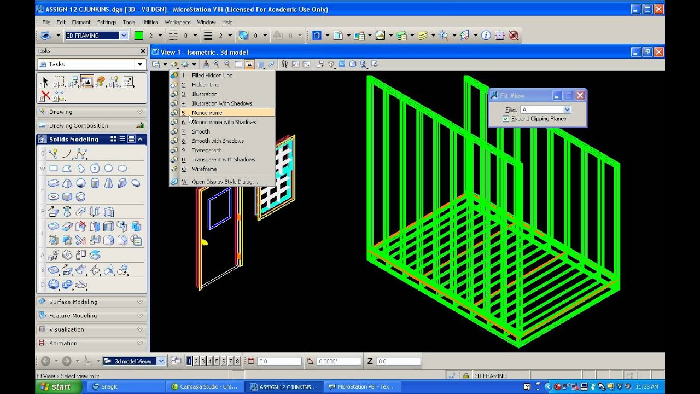Click the Walk footprints view icon
This screenshot has width=700, height=394.
click(284, 65)
